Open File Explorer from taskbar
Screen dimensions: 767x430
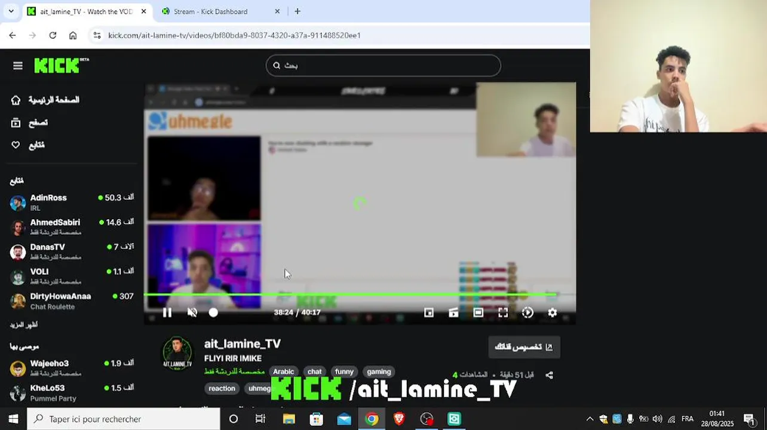click(289, 419)
